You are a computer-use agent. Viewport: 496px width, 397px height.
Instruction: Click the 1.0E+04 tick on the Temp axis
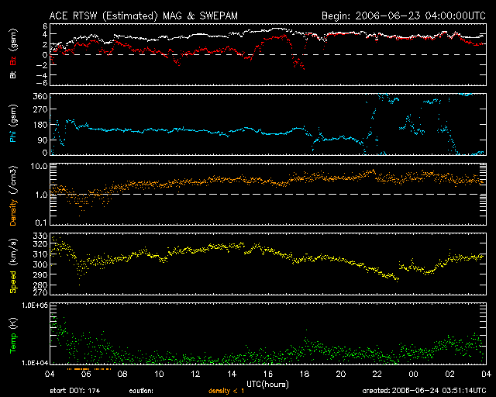(x=34, y=363)
